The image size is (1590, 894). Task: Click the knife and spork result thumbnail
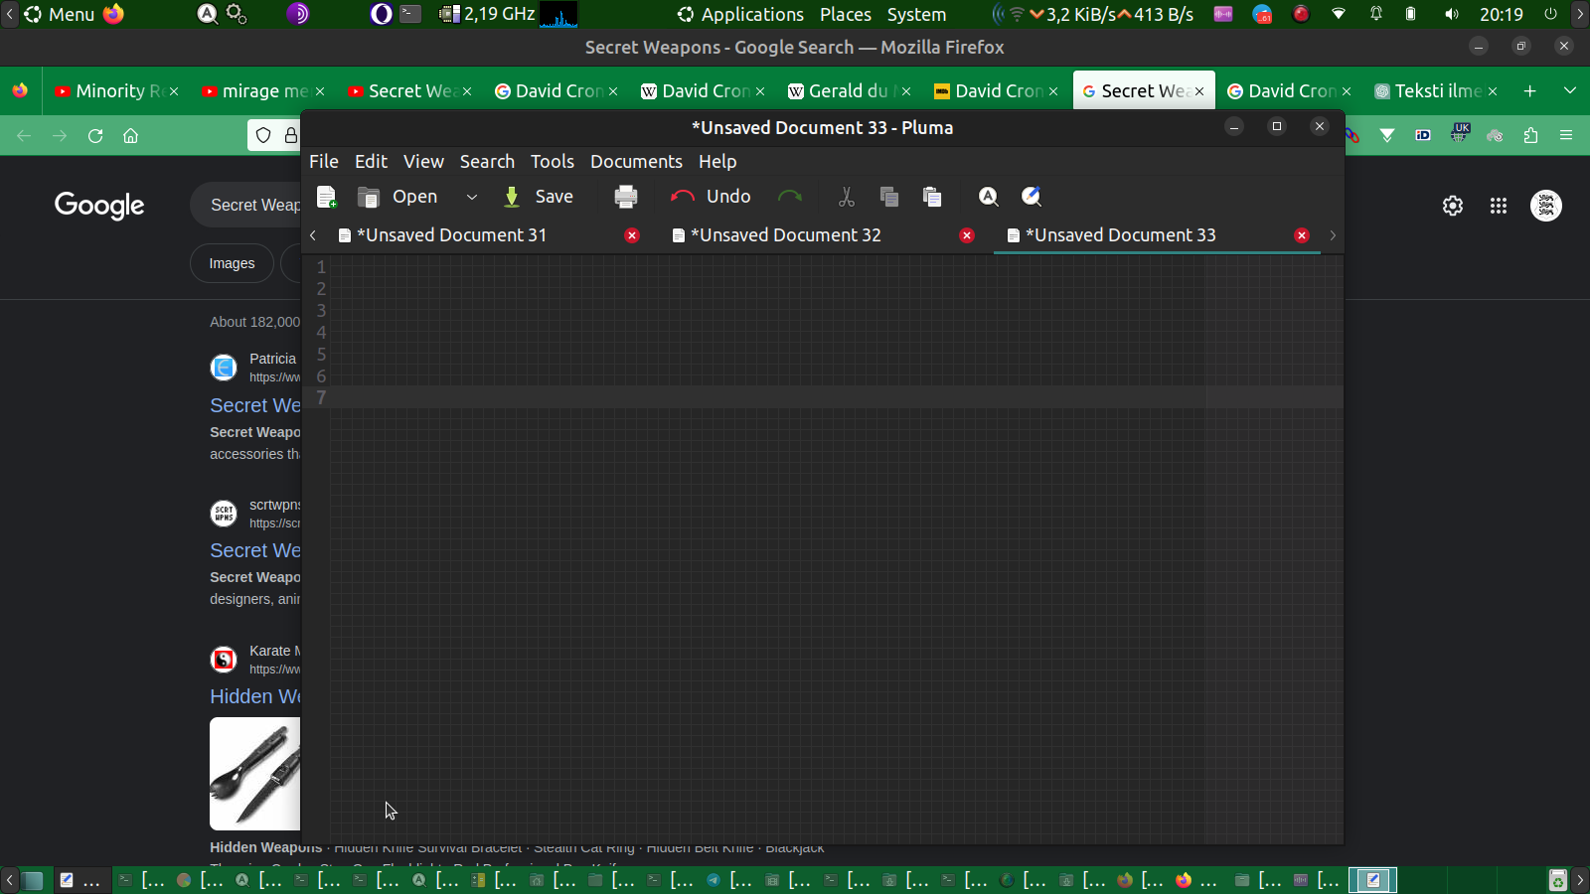(254, 774)
